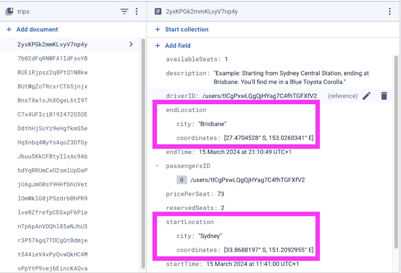This screenshot has width=401, height=273.
Task: Click the pricePerSeat value 73
Action: (x=220, y=194)
